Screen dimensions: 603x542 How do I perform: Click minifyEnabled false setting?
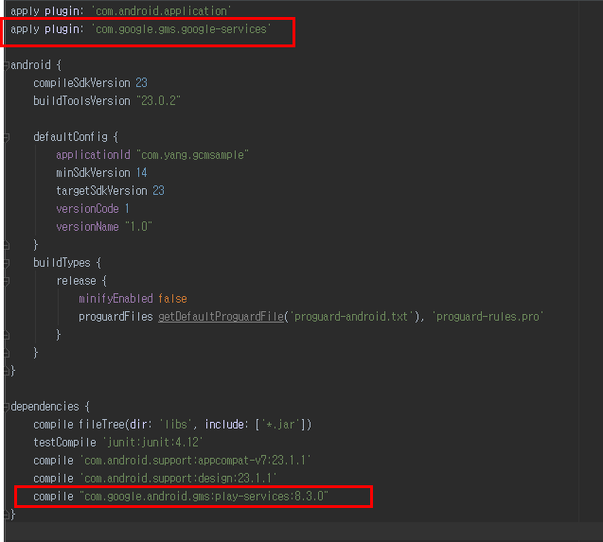tap(133, 299)
